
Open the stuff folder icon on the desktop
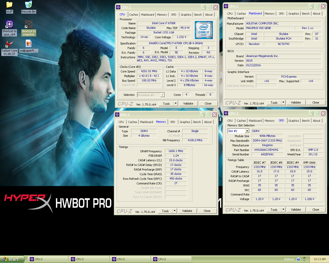click(10, 5)
